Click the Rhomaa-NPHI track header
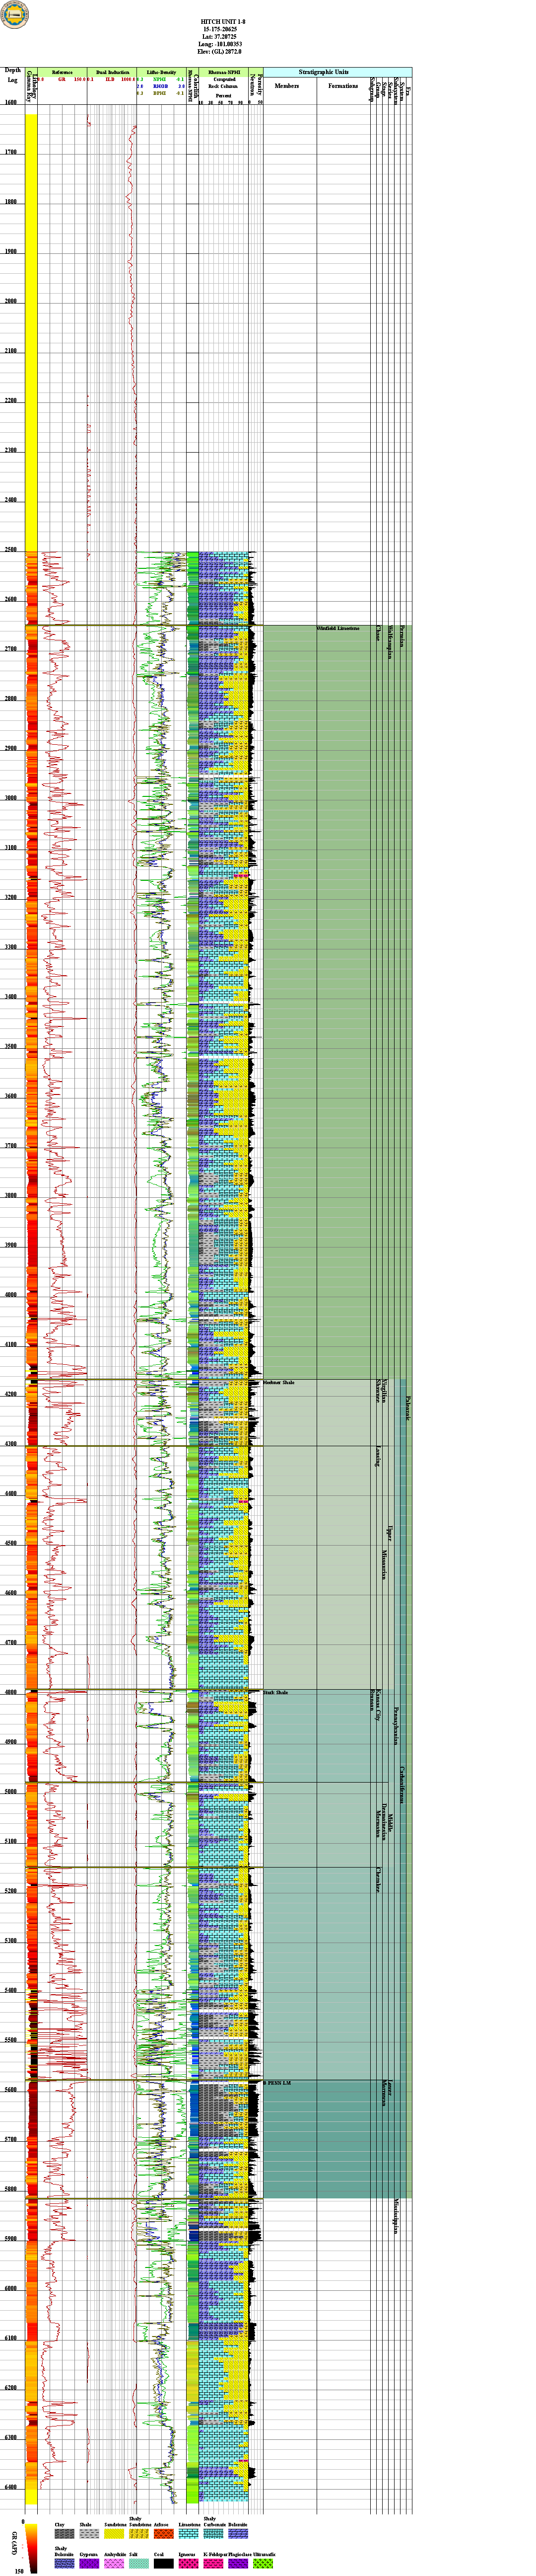Image resolution: width=536 pixels, height=2576 pixels. tap(224, 72)
